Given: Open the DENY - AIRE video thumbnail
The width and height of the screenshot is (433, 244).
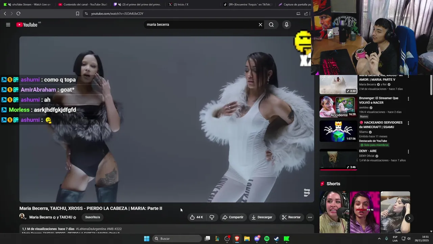Looking at the screenshot, I should point(338,159).
